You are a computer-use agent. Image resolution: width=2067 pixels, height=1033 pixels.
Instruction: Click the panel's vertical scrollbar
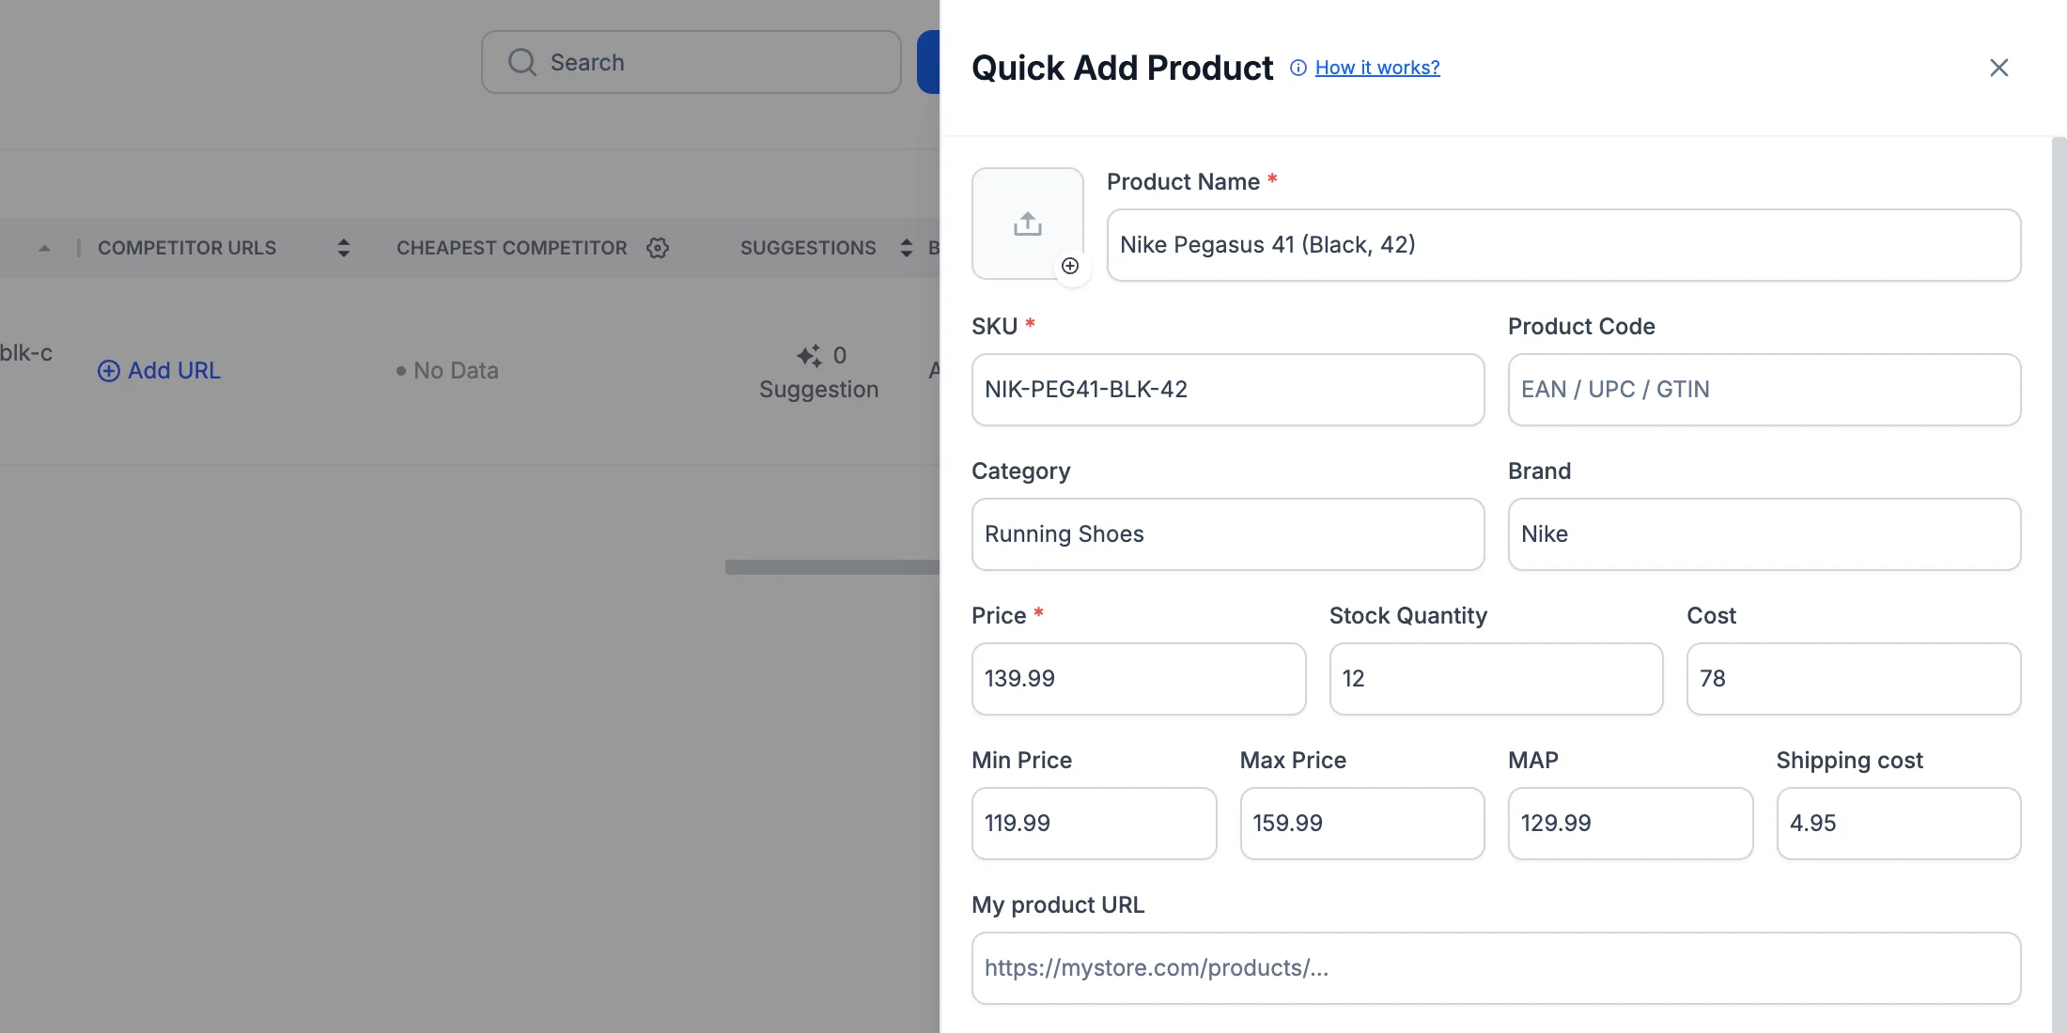pos(2059,584)
